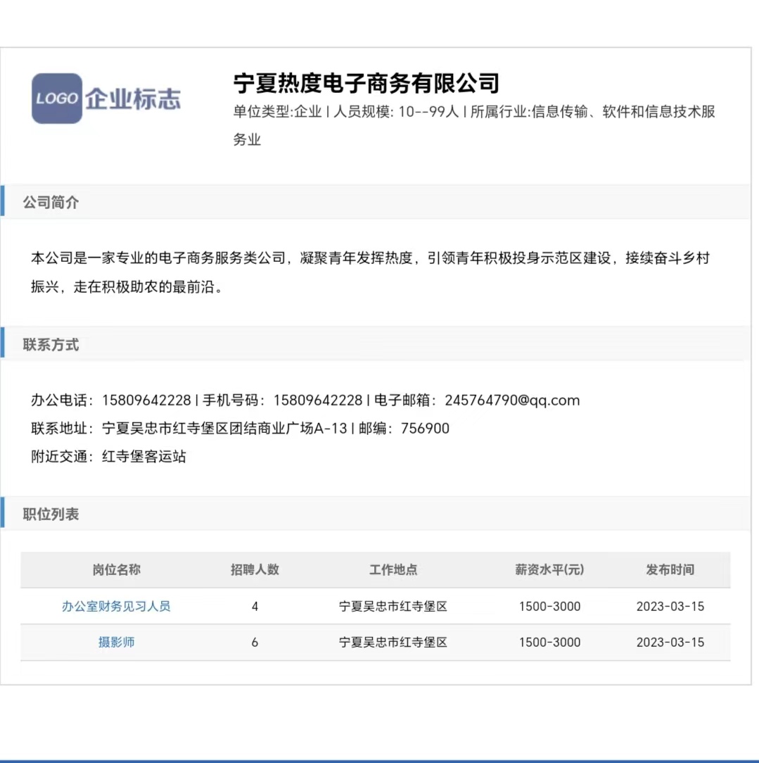Viewport: 759px width, 763px height.
Task: Click the 发布时间 column header
Action: coord(670,569)
